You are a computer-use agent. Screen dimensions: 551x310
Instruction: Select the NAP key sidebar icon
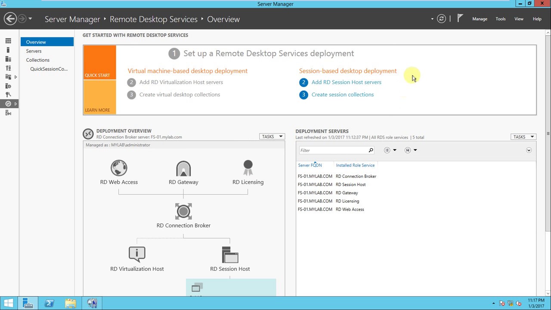pos(8,95)
